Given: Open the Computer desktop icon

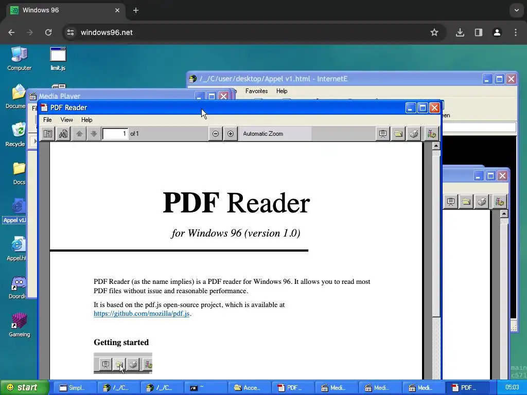Looking at the screenshot, I should [x=19, y=59].
